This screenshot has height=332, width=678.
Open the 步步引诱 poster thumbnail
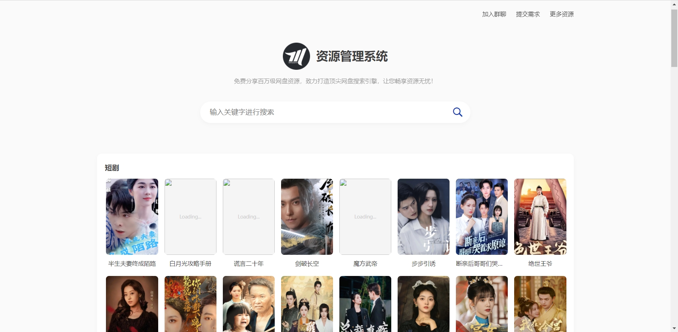(x=423, y=217)
